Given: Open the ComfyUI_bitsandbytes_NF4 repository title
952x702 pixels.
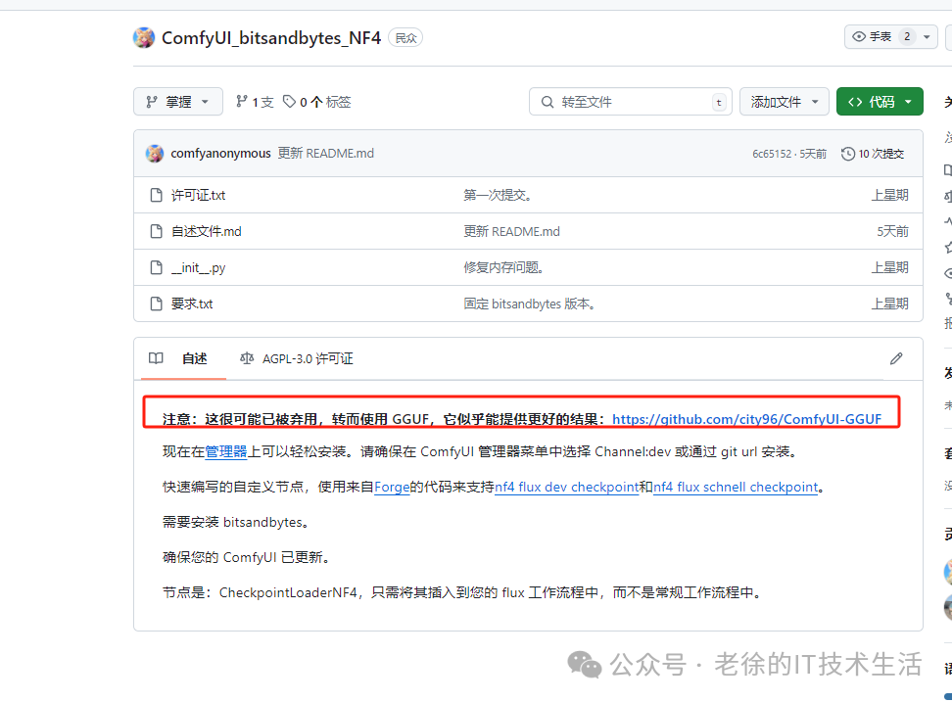Looking at the screenshot, I should pyautogui.click(x=270, y=37).
